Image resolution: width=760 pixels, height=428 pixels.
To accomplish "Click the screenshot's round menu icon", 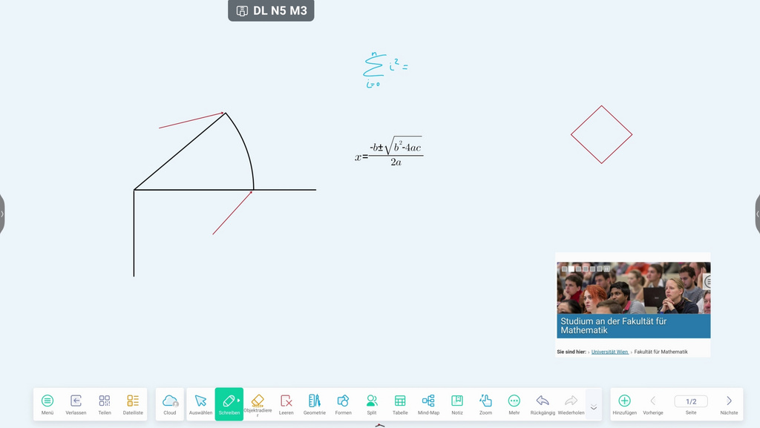I will [x=707, y=281].
